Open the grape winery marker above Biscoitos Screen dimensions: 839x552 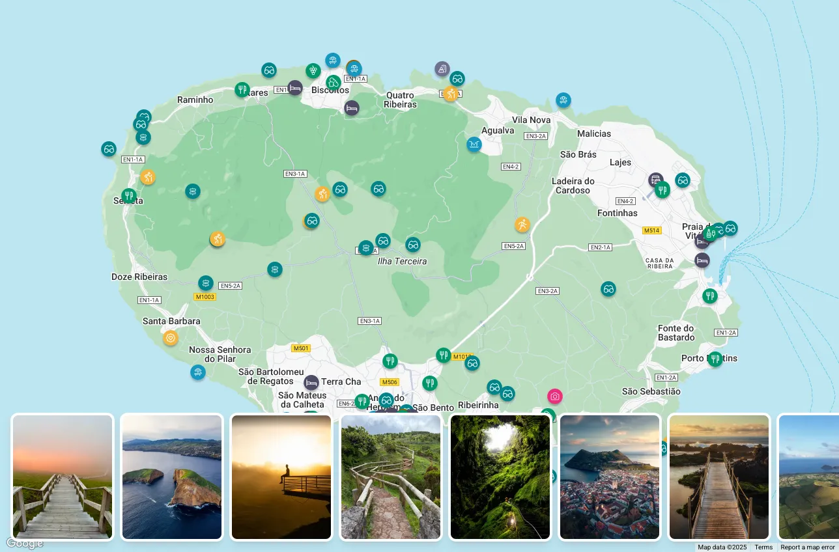click(313, 71)
